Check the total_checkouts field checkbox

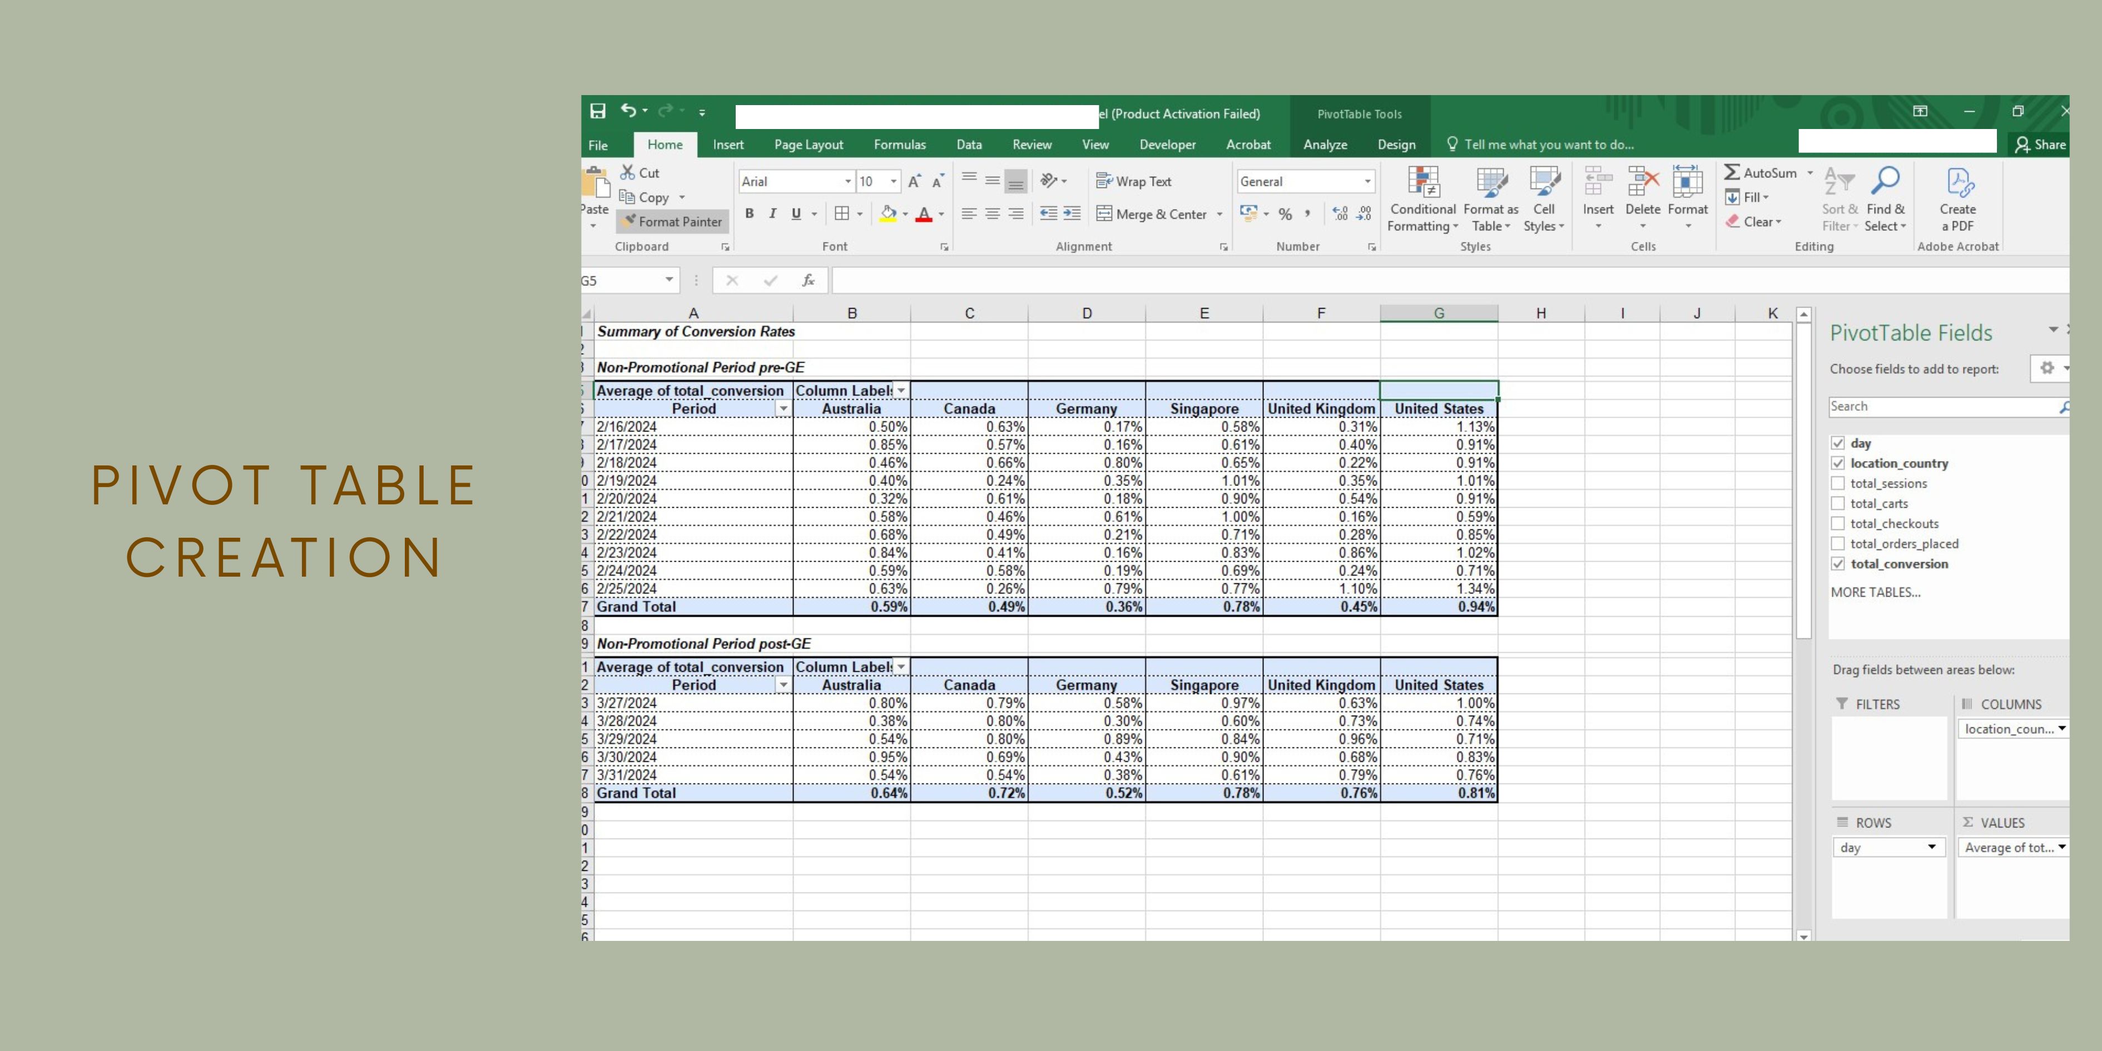(1838, 523)
